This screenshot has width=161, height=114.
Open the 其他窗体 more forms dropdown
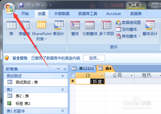[x=128, y=36]
